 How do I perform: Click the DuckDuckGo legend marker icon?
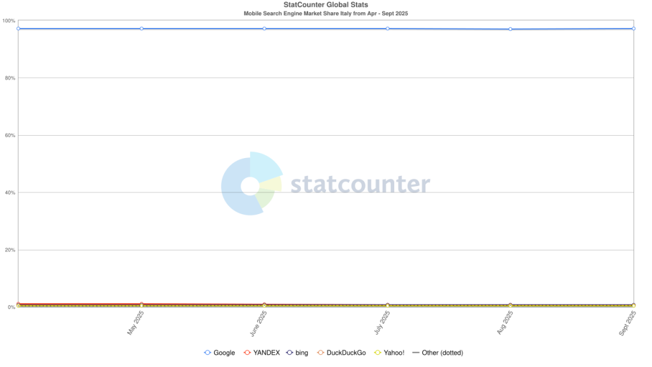point(321,352)
